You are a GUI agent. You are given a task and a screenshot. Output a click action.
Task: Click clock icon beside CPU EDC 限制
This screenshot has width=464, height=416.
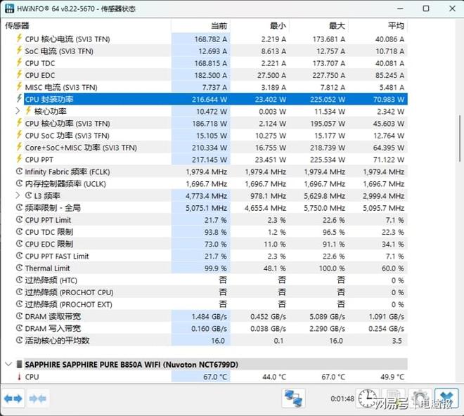pos(19,244)
